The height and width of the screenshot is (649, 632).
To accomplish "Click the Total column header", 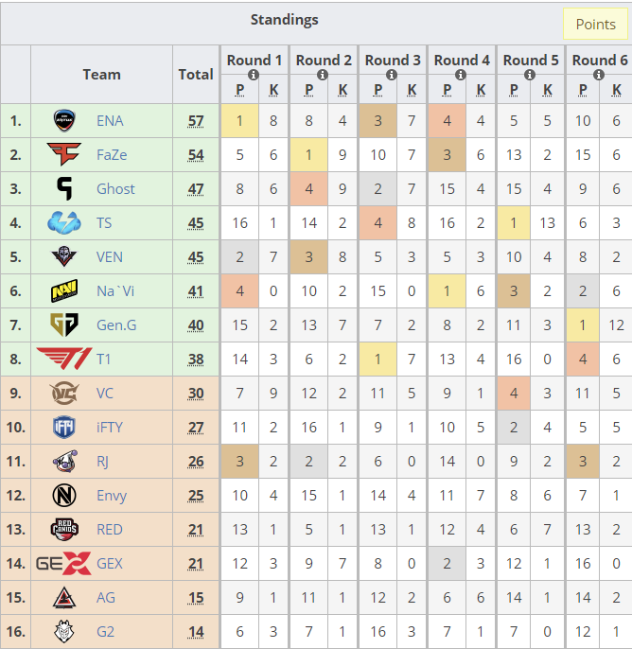I will [x=196, y=75].
